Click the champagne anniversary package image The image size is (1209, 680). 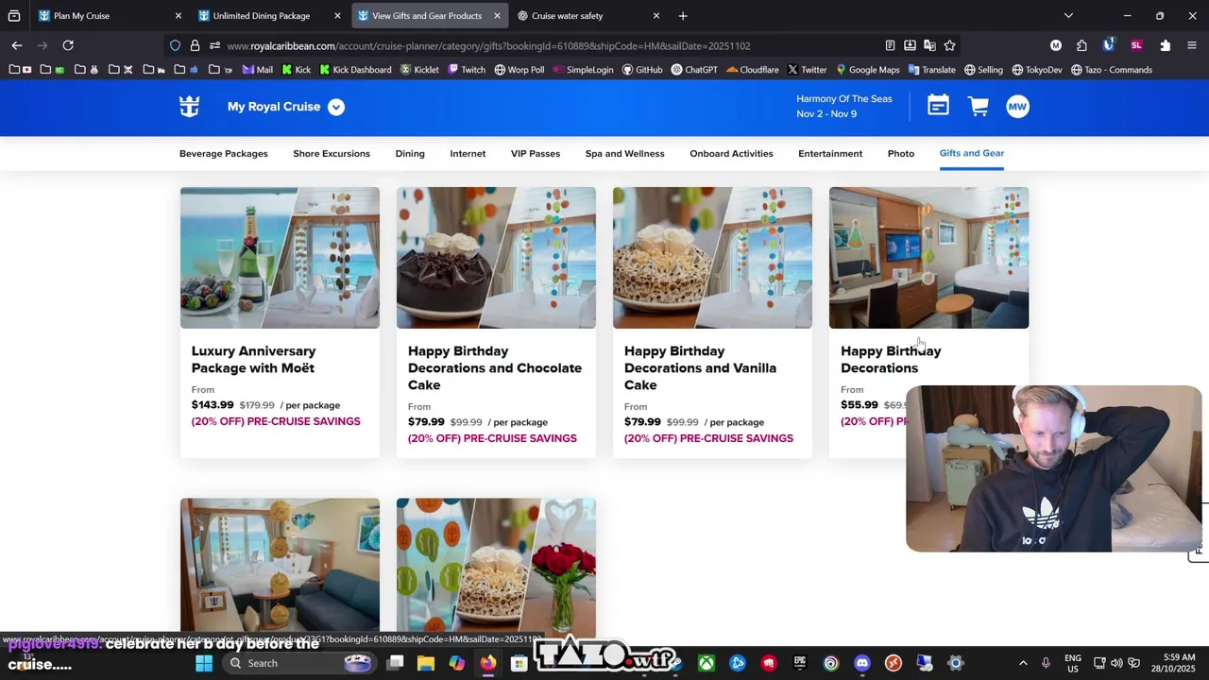(280, 258)
